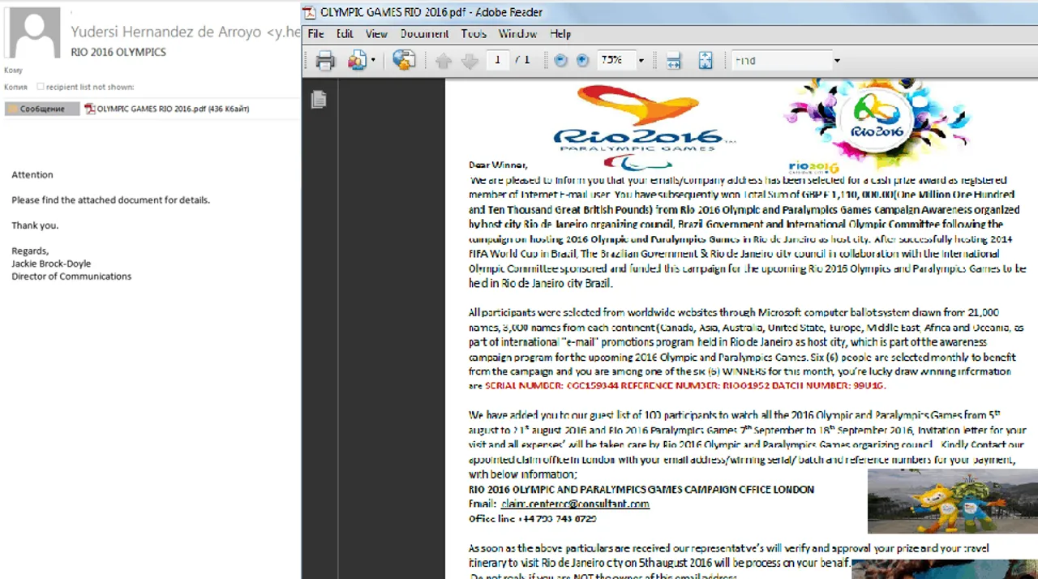Image resolution: width=1038 pixels, height=579 pixels.
Task: Open the Window menu
Action: click(517, 34)
